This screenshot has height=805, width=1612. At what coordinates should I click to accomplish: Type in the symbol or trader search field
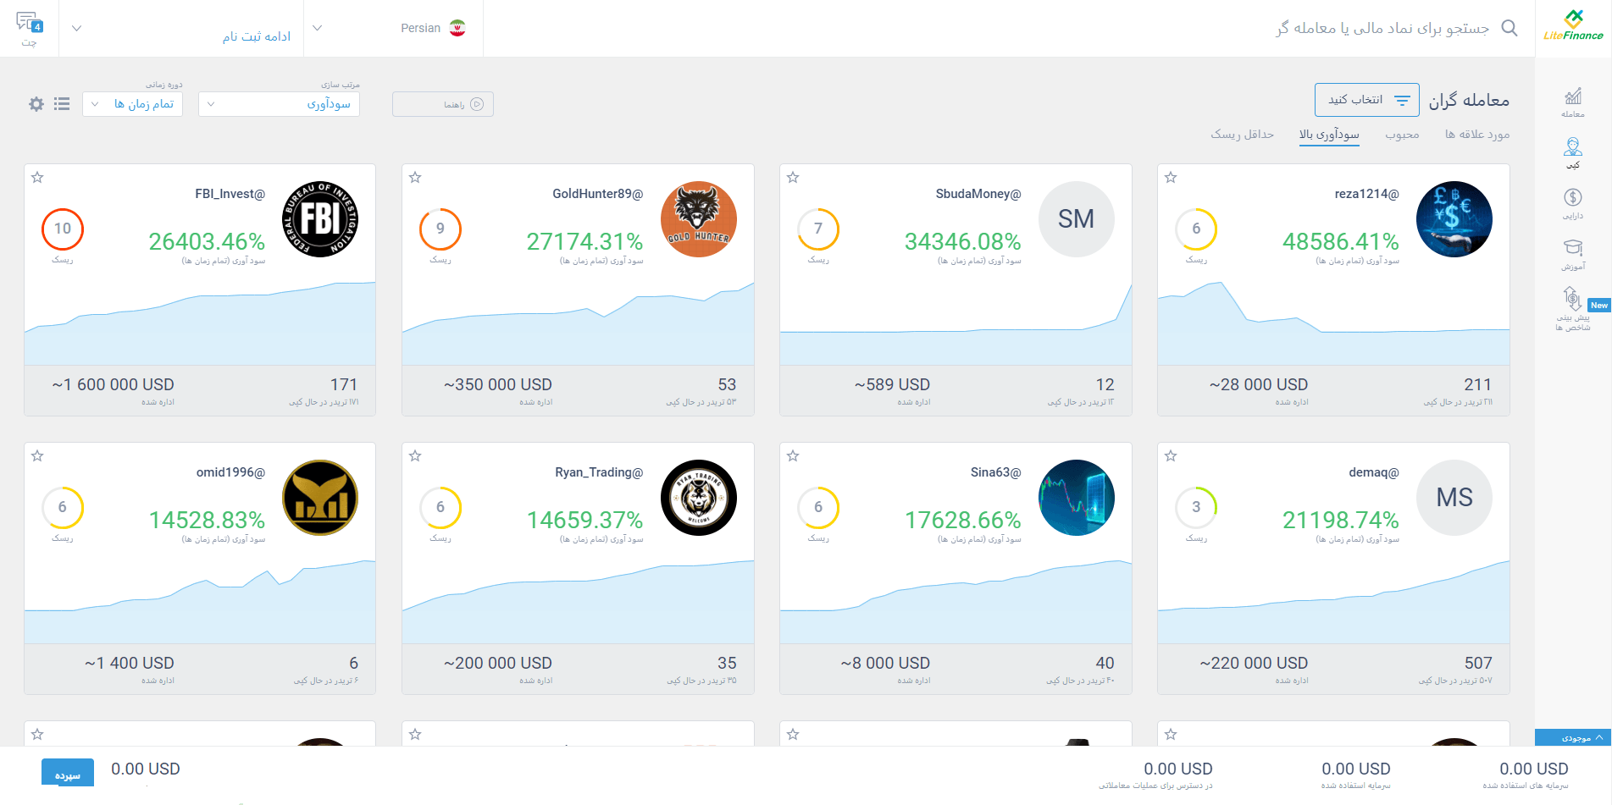(x=1381, y=28)
